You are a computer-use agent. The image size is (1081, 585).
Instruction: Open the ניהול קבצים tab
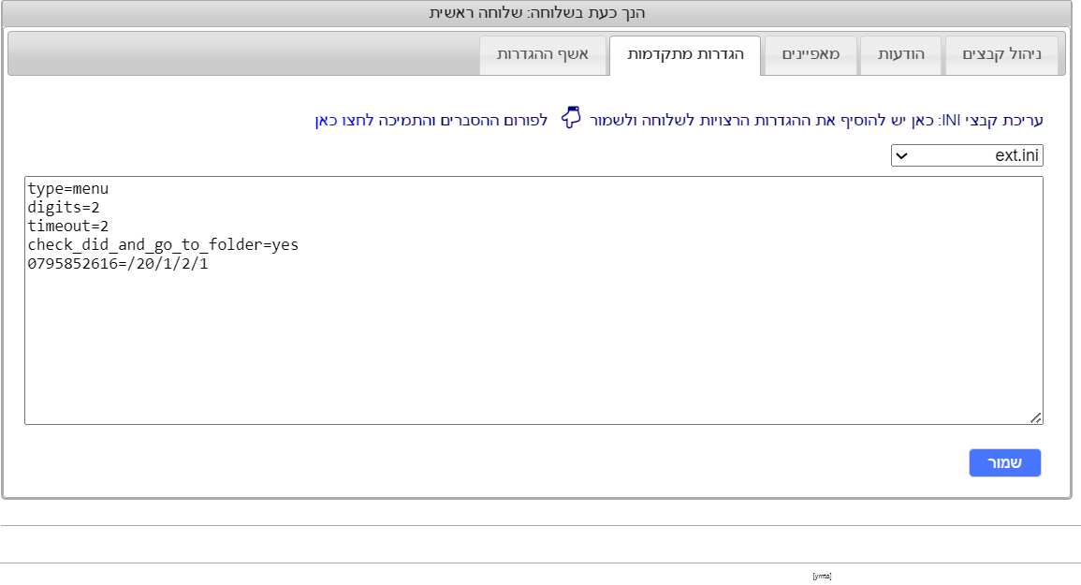tap(1001, 54)
